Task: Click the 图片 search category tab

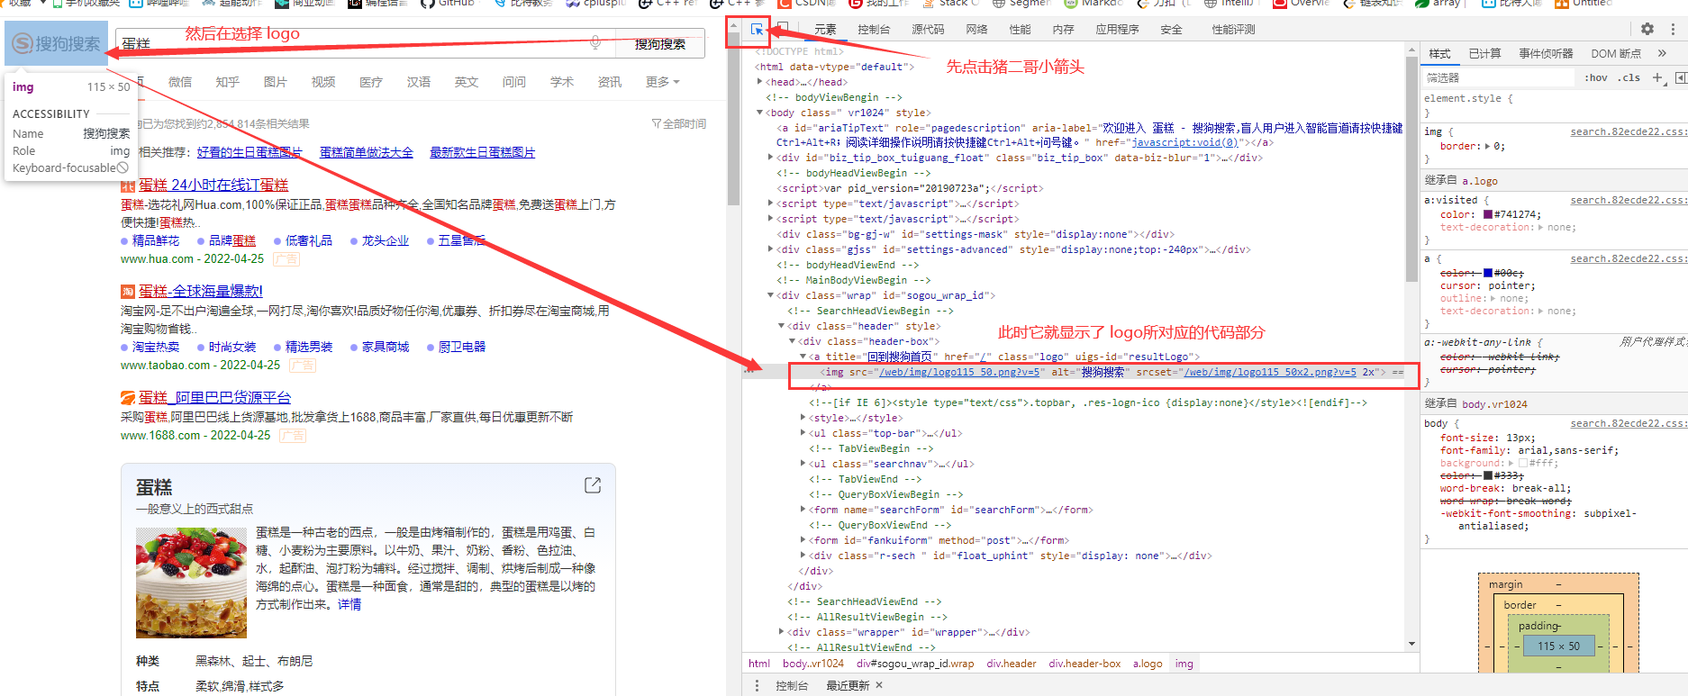Action: [x=275, y=82]
